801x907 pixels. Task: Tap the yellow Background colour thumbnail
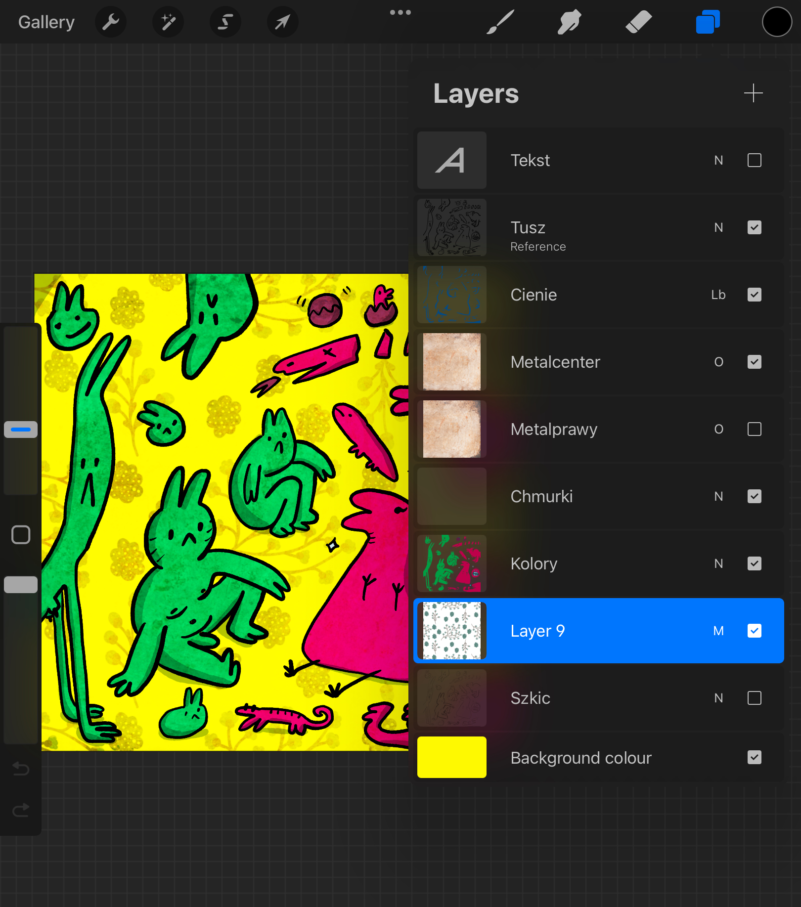[451, 757]
